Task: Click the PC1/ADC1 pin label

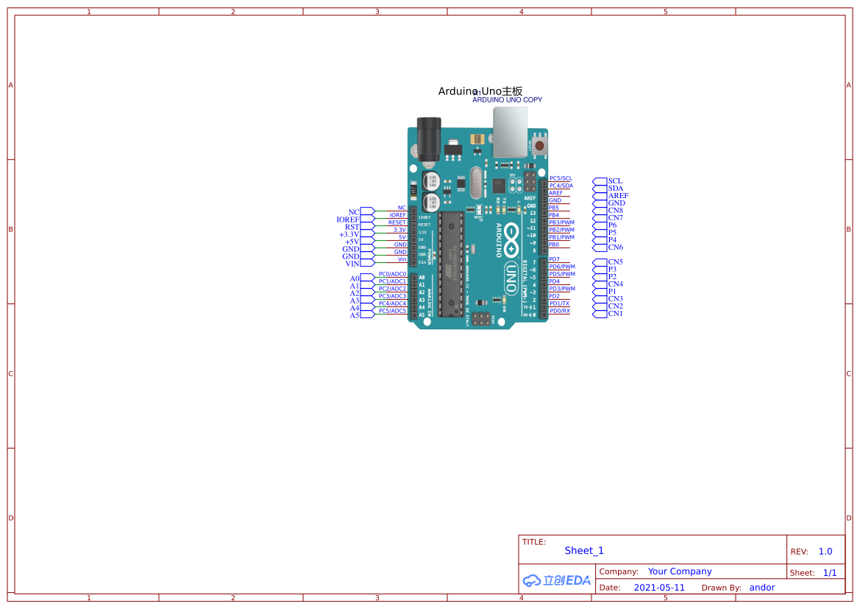Action: coord(392,281)
